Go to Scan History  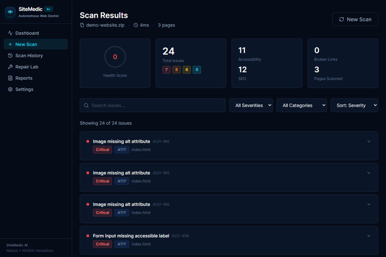(36, 56)
